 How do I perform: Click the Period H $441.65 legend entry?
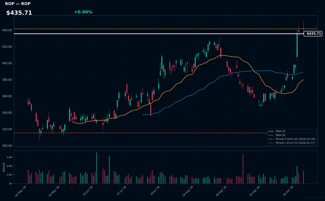292,139
